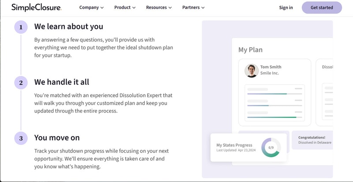Click the step 1 number badge
The width and height of the screenshot is (353, 182).
click(21, 27)
